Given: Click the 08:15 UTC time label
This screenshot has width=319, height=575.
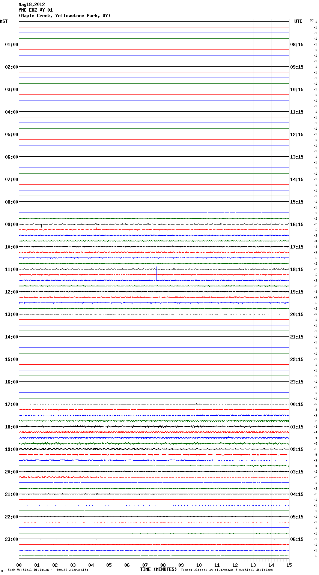Looking at the screenshot, I should (x=297, y=45).
